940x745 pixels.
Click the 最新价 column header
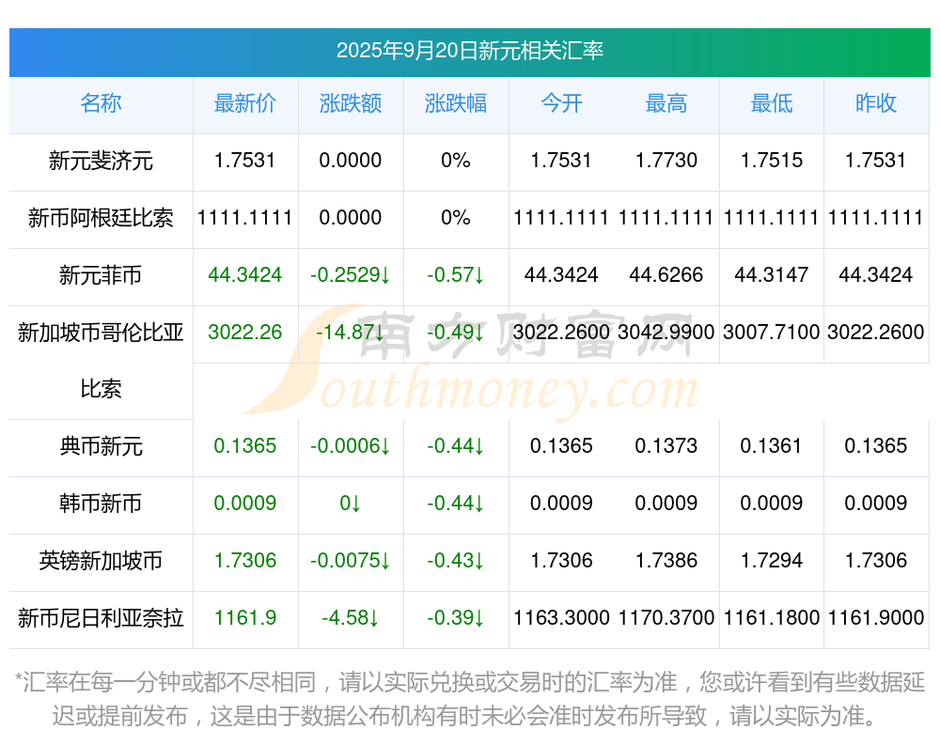tap(245, 103)
